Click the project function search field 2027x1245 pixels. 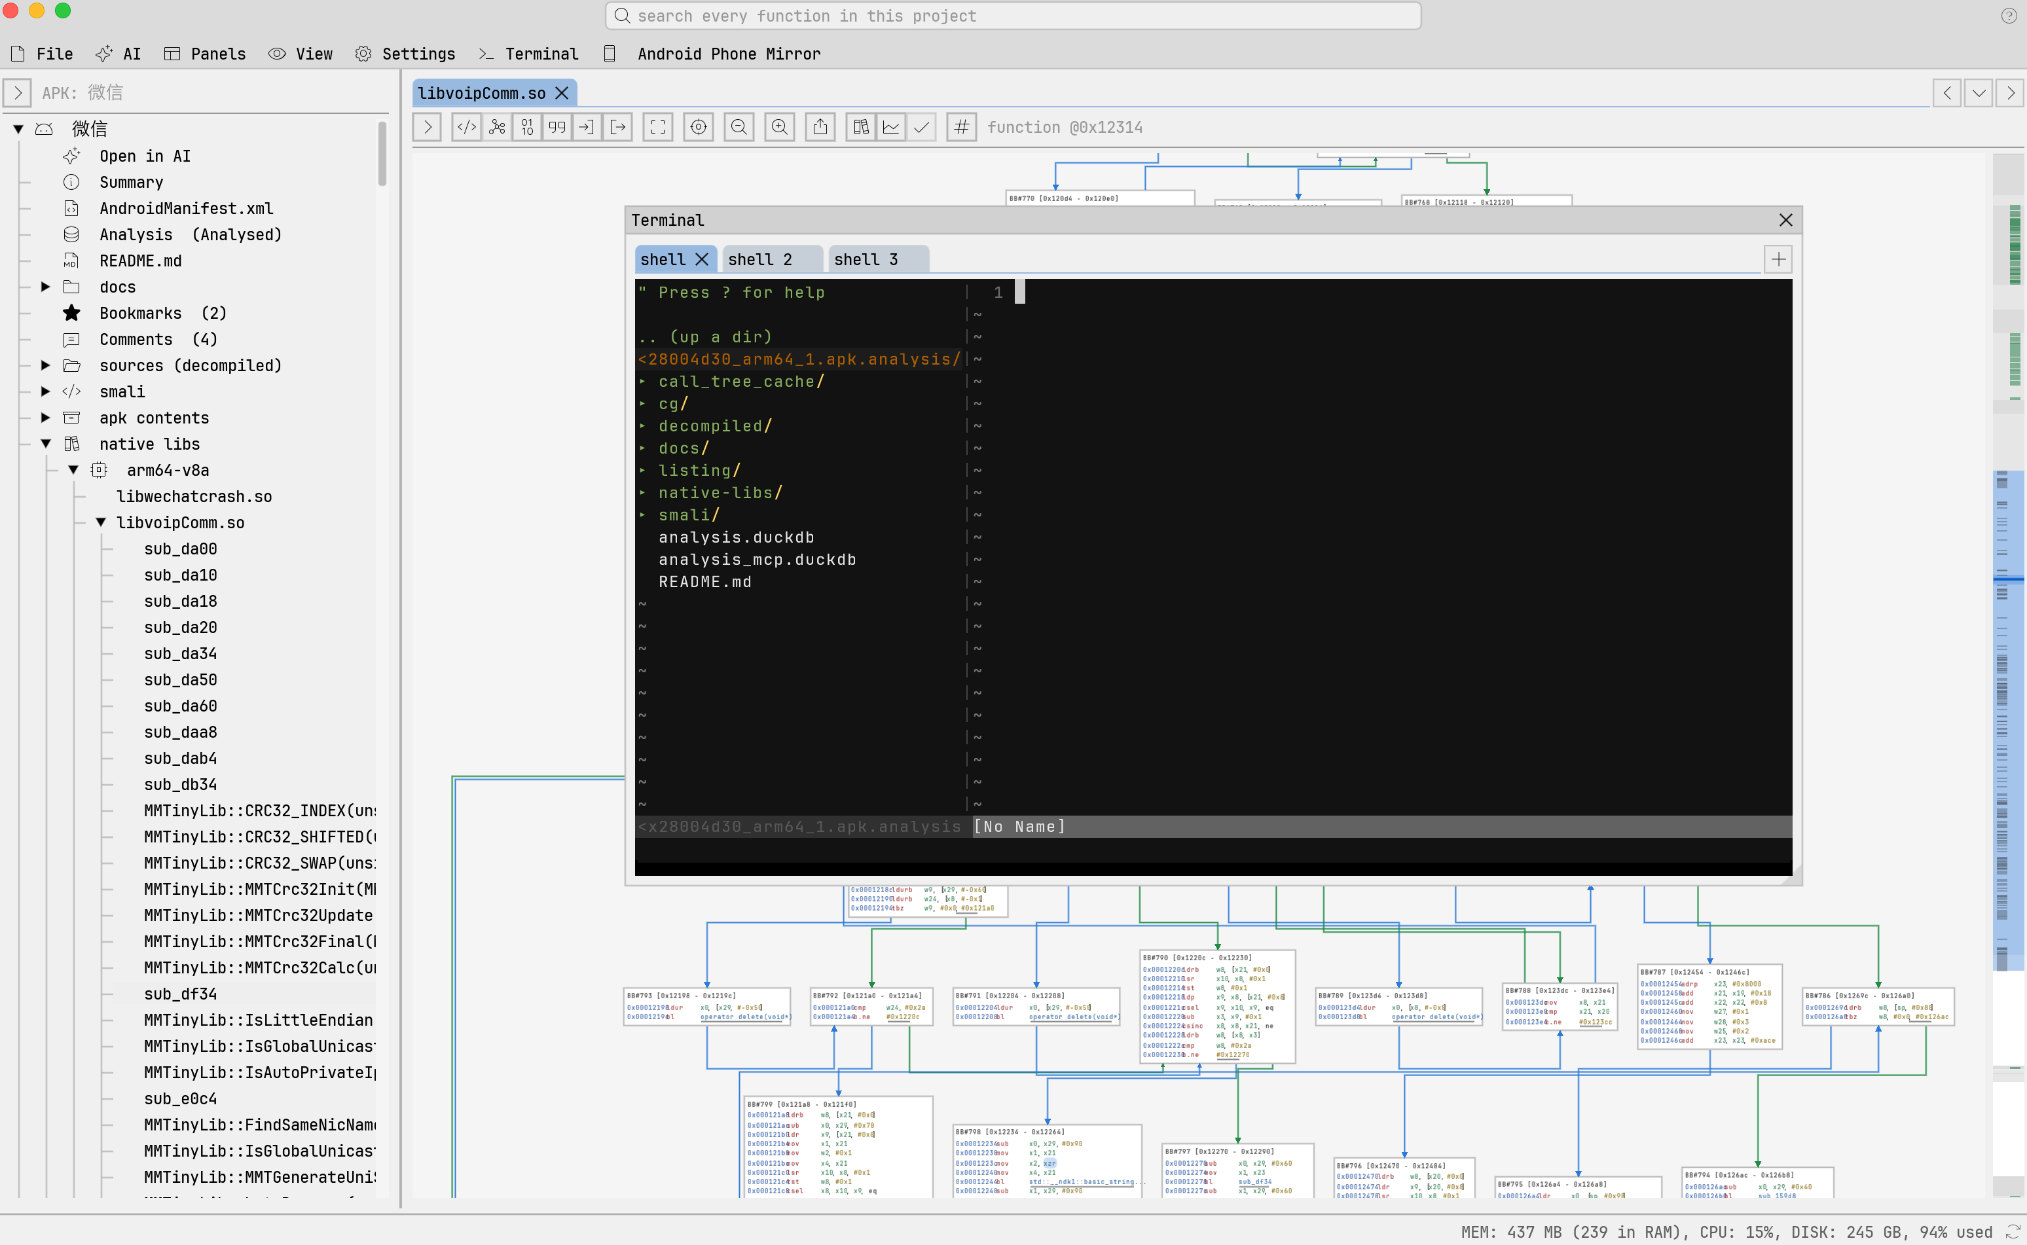click(1013, 16)
